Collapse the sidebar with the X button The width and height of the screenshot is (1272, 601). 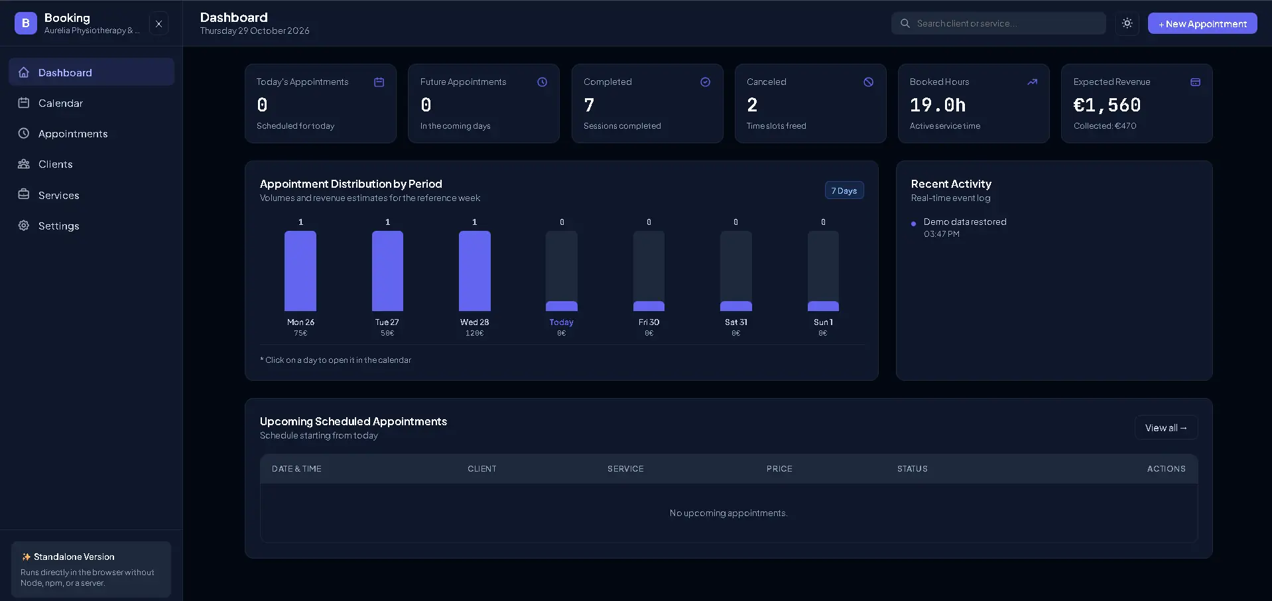[x=159, y=24]
